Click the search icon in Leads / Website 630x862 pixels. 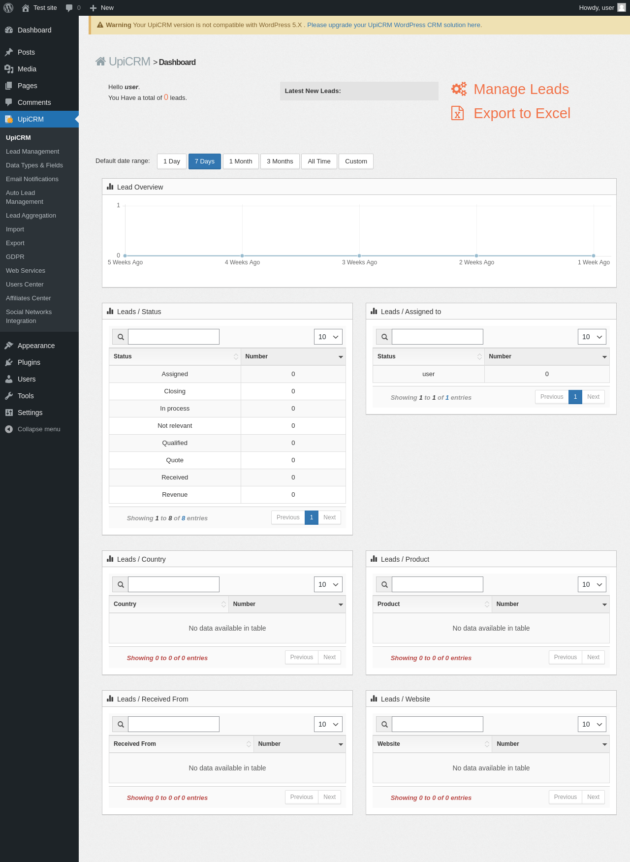coord(384,724)
